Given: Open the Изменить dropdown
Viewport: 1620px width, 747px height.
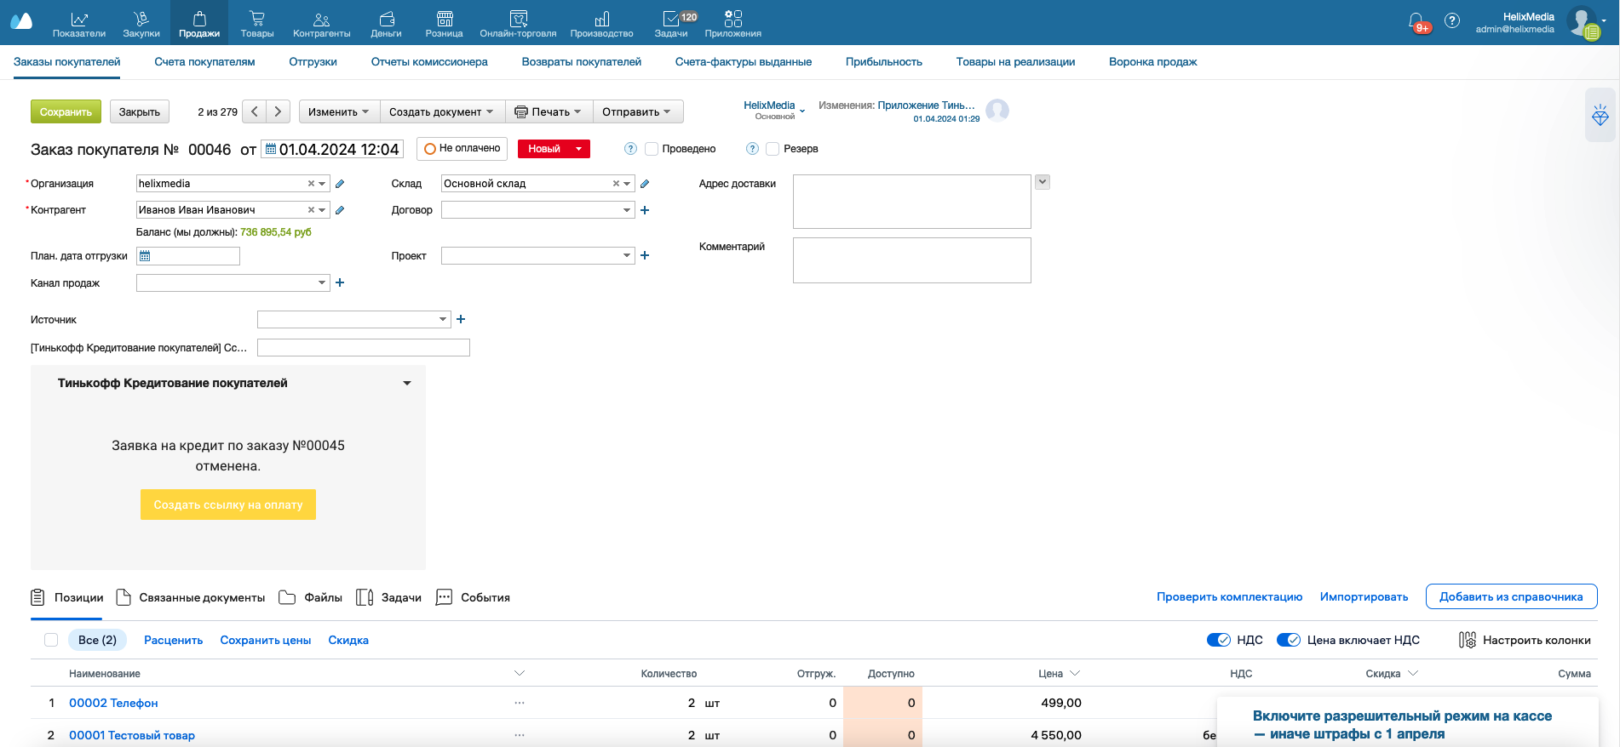Looking at the screenshot, I should coord(339,111).
